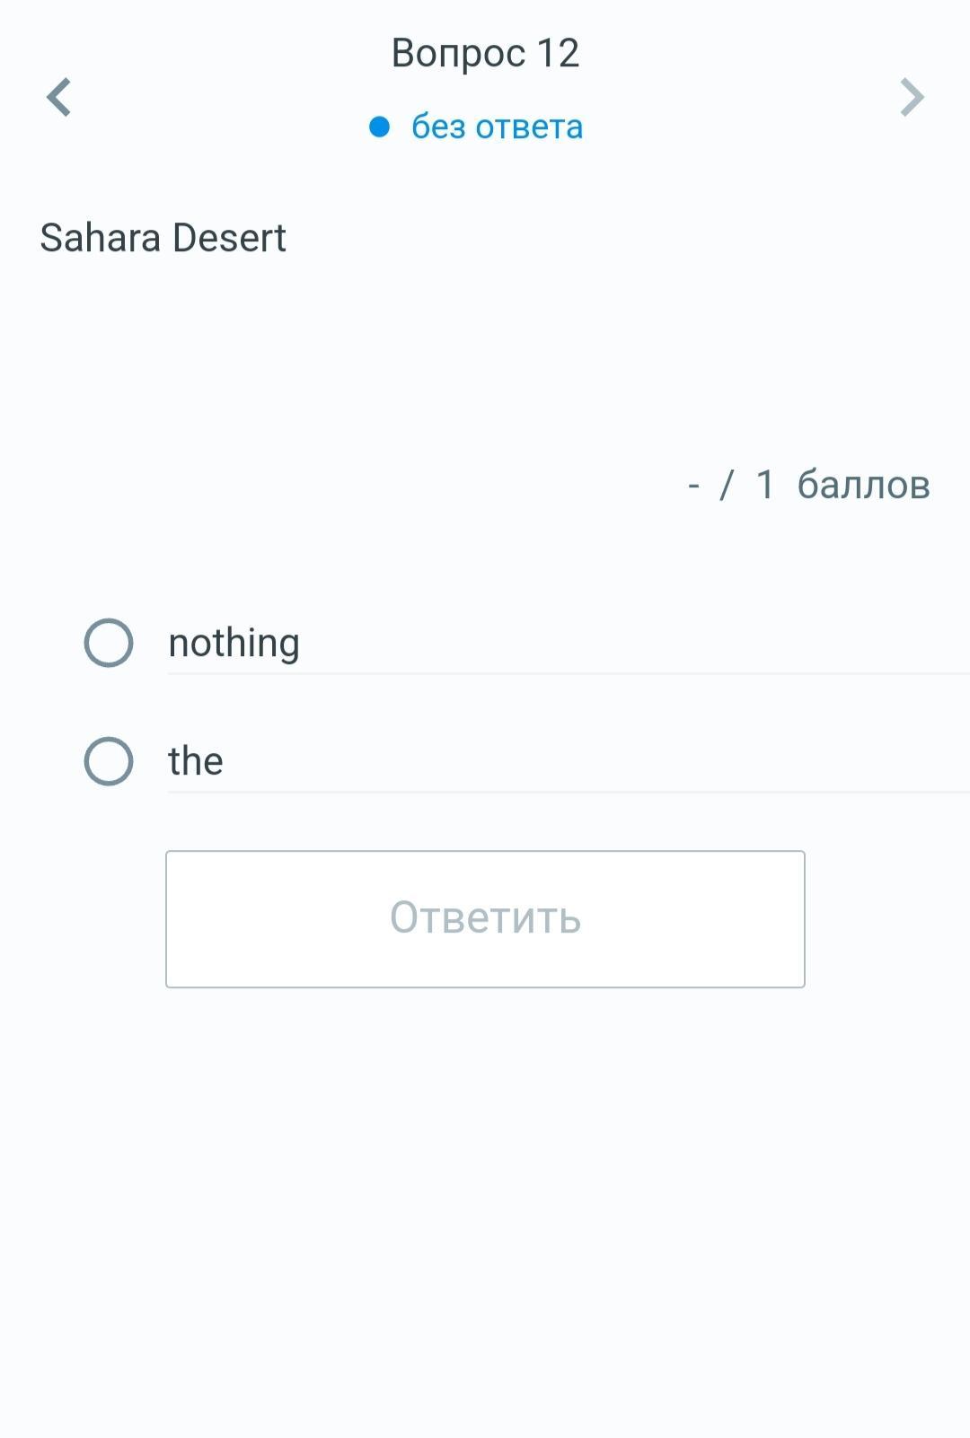Screen dimensions: 970x1438
Task: Click the "Sahara Desert" question text
Action: pos(163,238)
